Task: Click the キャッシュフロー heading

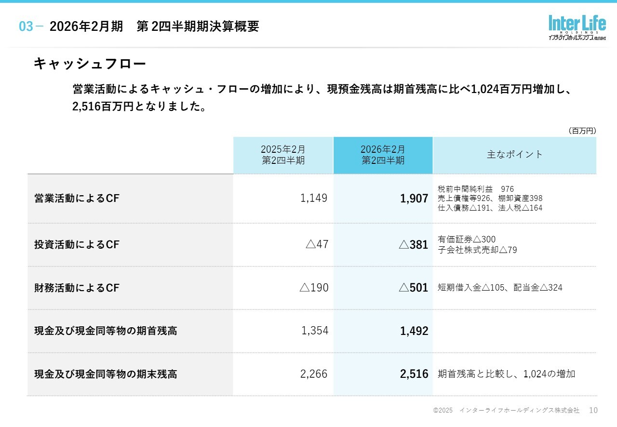Action: point(90,64)
